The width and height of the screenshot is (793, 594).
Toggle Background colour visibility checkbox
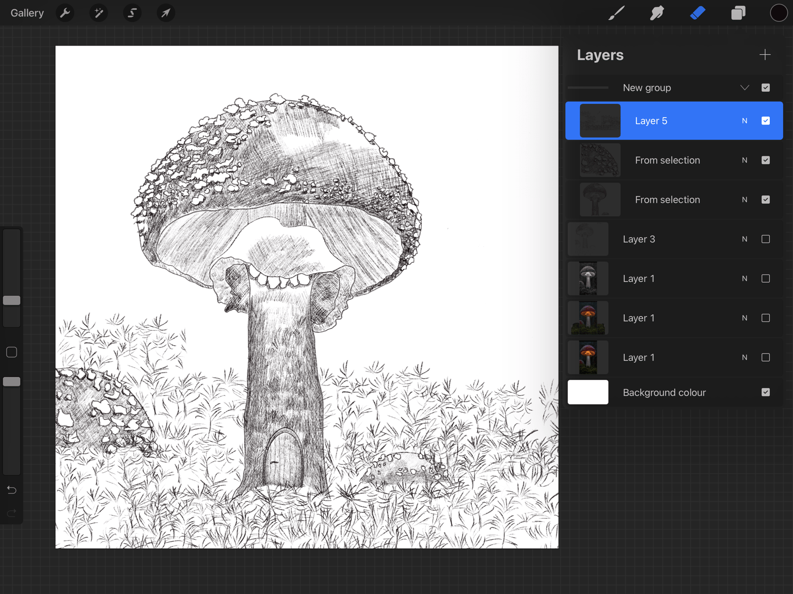(x=766, y=392)
